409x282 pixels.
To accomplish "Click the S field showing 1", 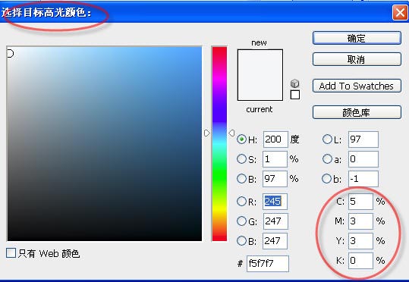I will point(275,159).
